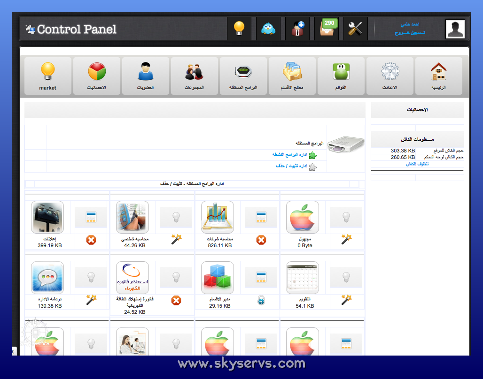
Task: Toggle the grey lightbulb for التقويم
Action: coord(346,277)
